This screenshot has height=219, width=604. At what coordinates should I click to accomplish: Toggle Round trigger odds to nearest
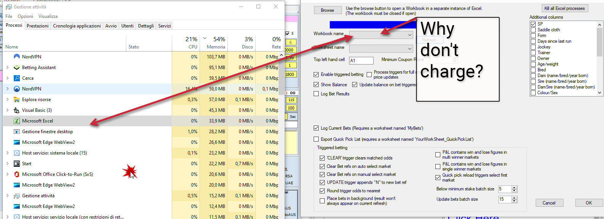pos(322,190)
